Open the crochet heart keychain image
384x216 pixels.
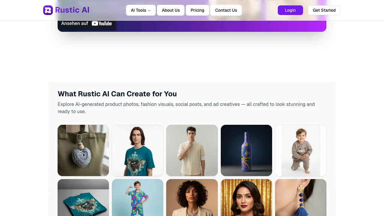pyautogui.click(x=83, y=150)
